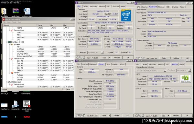Select Graphics tab in CPU-Z Memory window

[115, 64]
